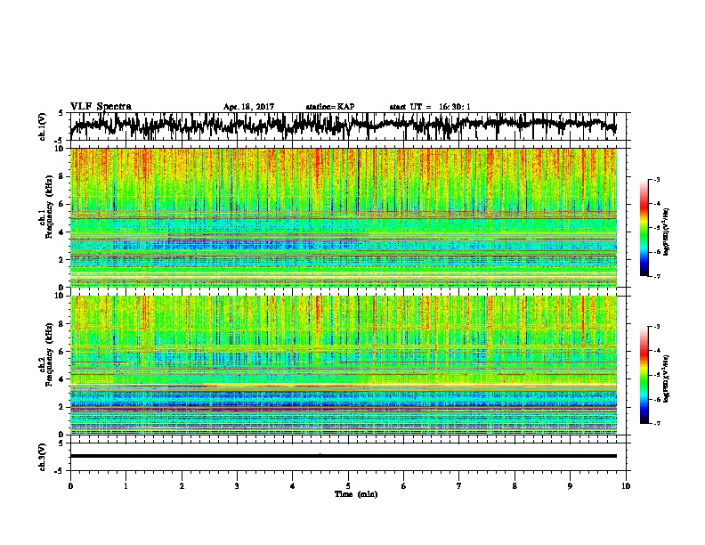Screen dimensions: 705x545
Task: Click the "VLF Spectra" plot title
Action: [101, 107]
